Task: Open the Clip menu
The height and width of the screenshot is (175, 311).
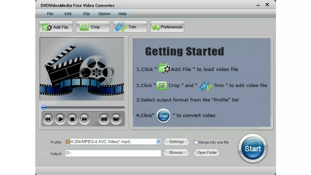Action: pyautogui.click(x=86, y=14)
